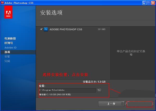
Task: Select 欢迎使用 step in sidebar
Action: point(10,38)
